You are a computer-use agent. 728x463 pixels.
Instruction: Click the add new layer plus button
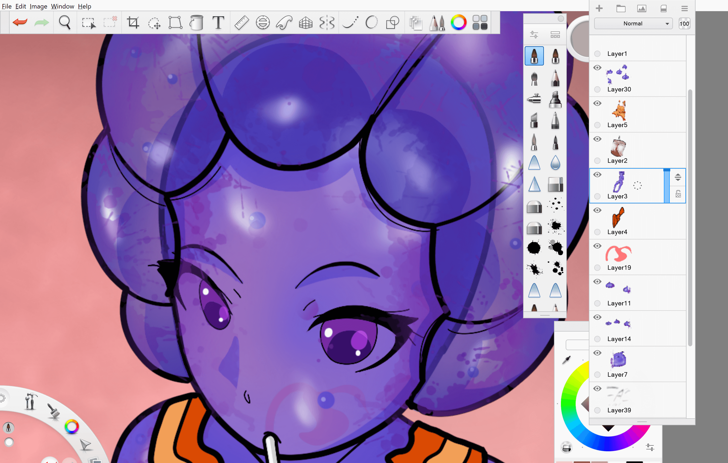point(599,9)
